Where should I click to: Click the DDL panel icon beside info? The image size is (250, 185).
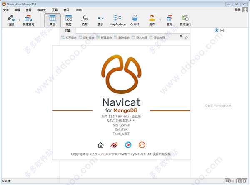[x=222, y=30]
